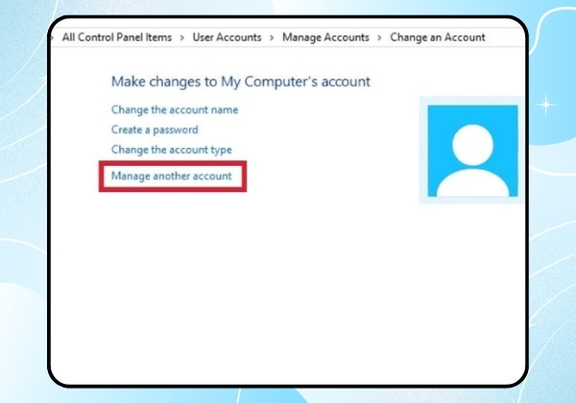Click the red highlight box border
576x403 pixels.
point(173,163)
